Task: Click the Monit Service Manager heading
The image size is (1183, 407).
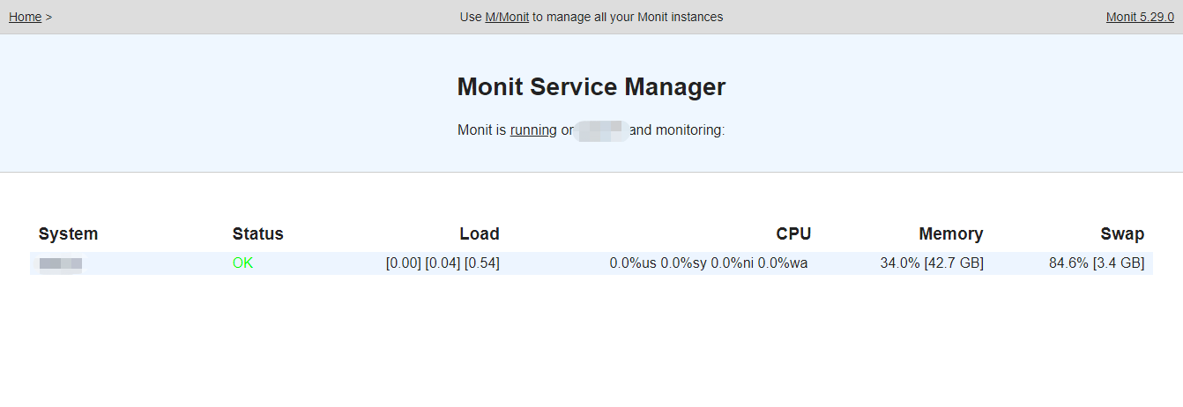Action: tap(591, 87)
